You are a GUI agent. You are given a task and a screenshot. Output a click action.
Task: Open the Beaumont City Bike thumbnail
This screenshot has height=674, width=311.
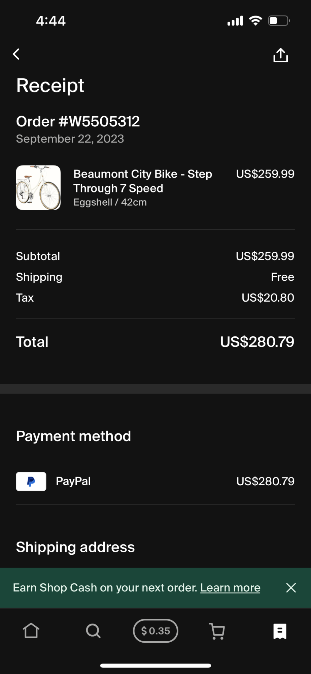click(38, 188)
